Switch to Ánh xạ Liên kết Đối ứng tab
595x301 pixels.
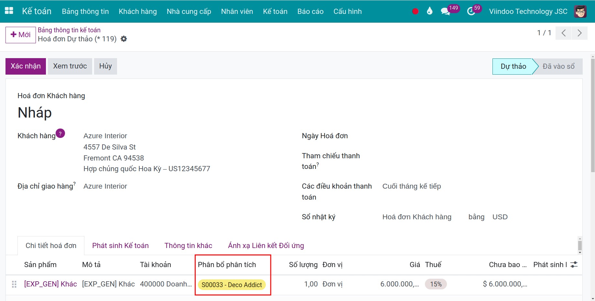tap(266, 245)
